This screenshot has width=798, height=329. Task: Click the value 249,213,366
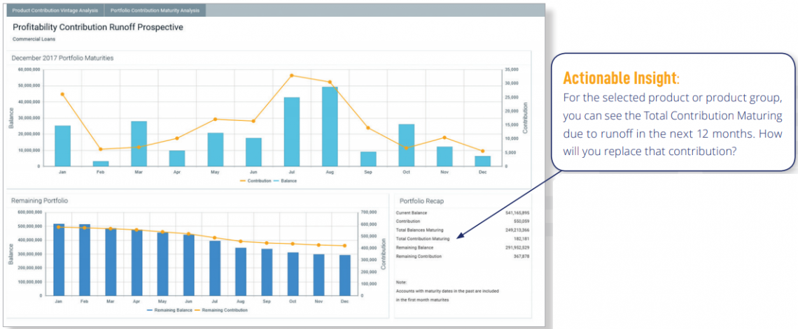(x=517, y=230)
